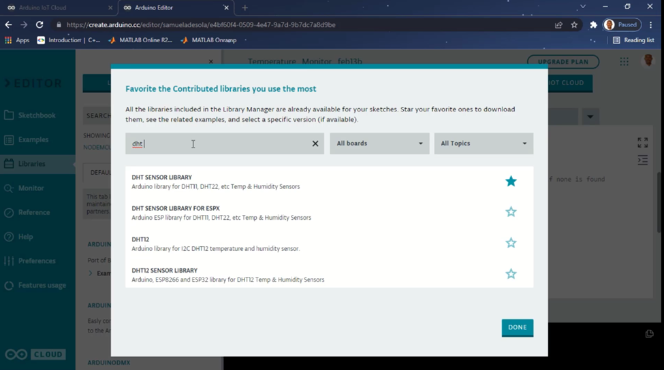Click the browser address bar URL
Image resolution: width=664 pixels, height=370 pixels.
(x=201, y=25)
